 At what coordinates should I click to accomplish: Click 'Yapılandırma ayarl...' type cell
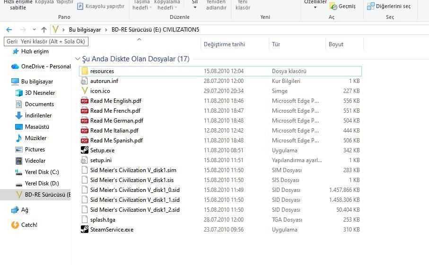point(297,160)
